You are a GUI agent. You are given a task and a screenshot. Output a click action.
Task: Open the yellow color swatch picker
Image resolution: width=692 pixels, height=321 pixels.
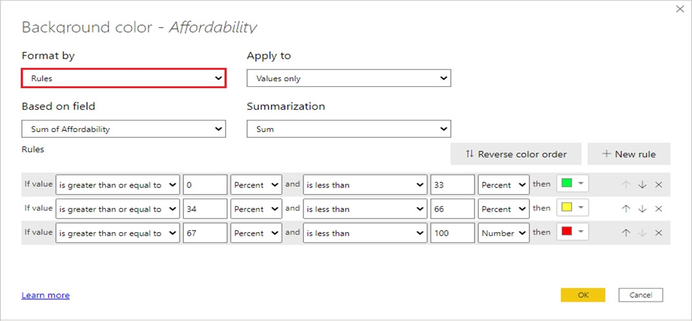coord(573,208)
